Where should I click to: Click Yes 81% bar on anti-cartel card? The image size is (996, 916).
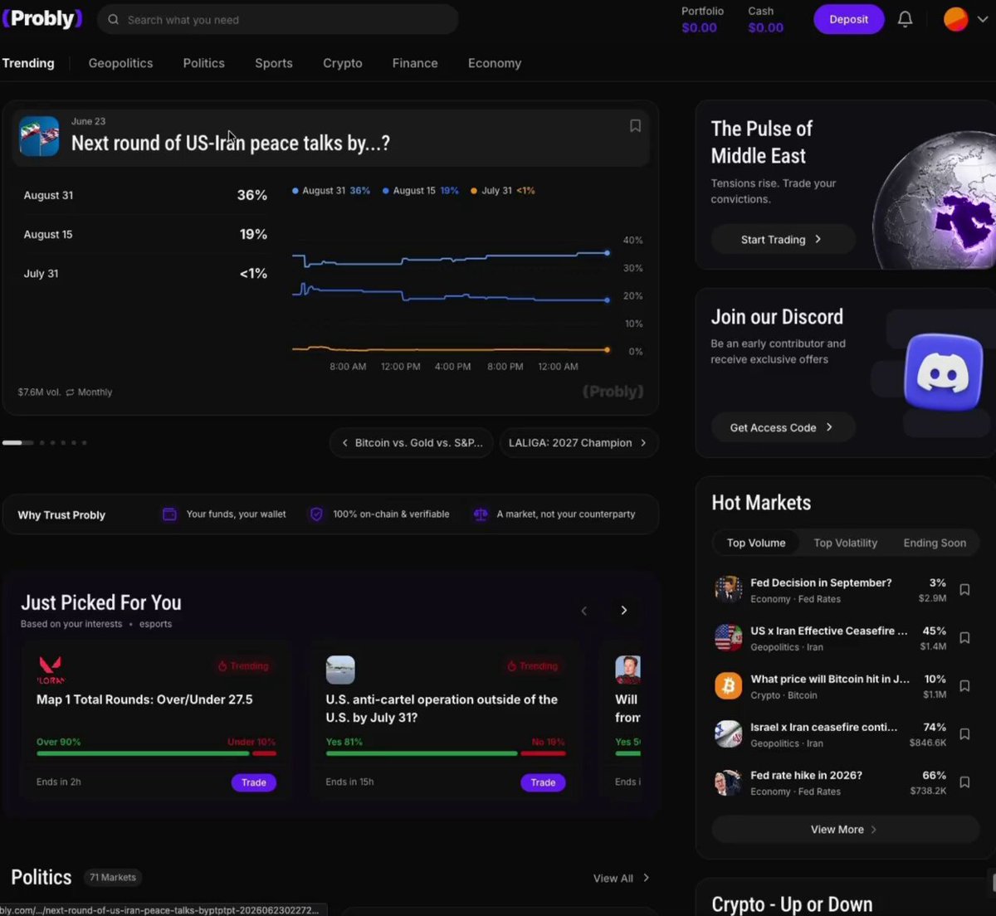coord(422,753)
